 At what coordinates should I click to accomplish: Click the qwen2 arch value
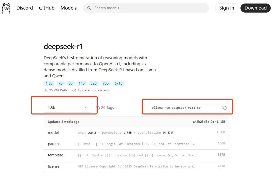[92, 133]
